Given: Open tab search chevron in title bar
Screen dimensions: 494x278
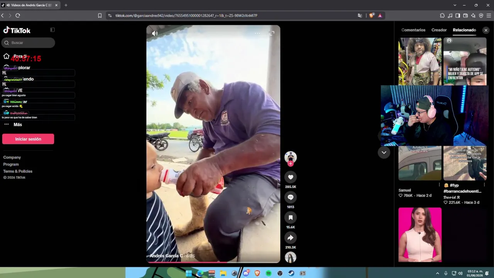Looking at the screenshot, I should [455, 5].
